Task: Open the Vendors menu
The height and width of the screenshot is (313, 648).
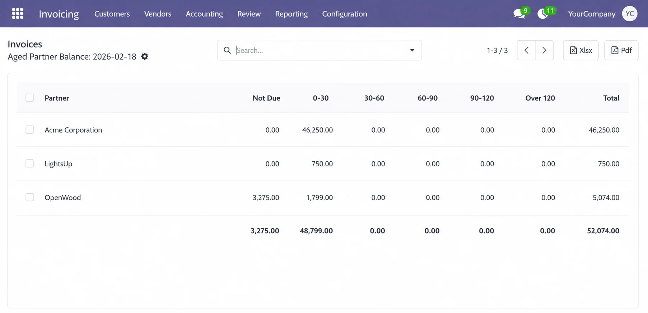Action: pyautogui.click(x=158, y=14)
